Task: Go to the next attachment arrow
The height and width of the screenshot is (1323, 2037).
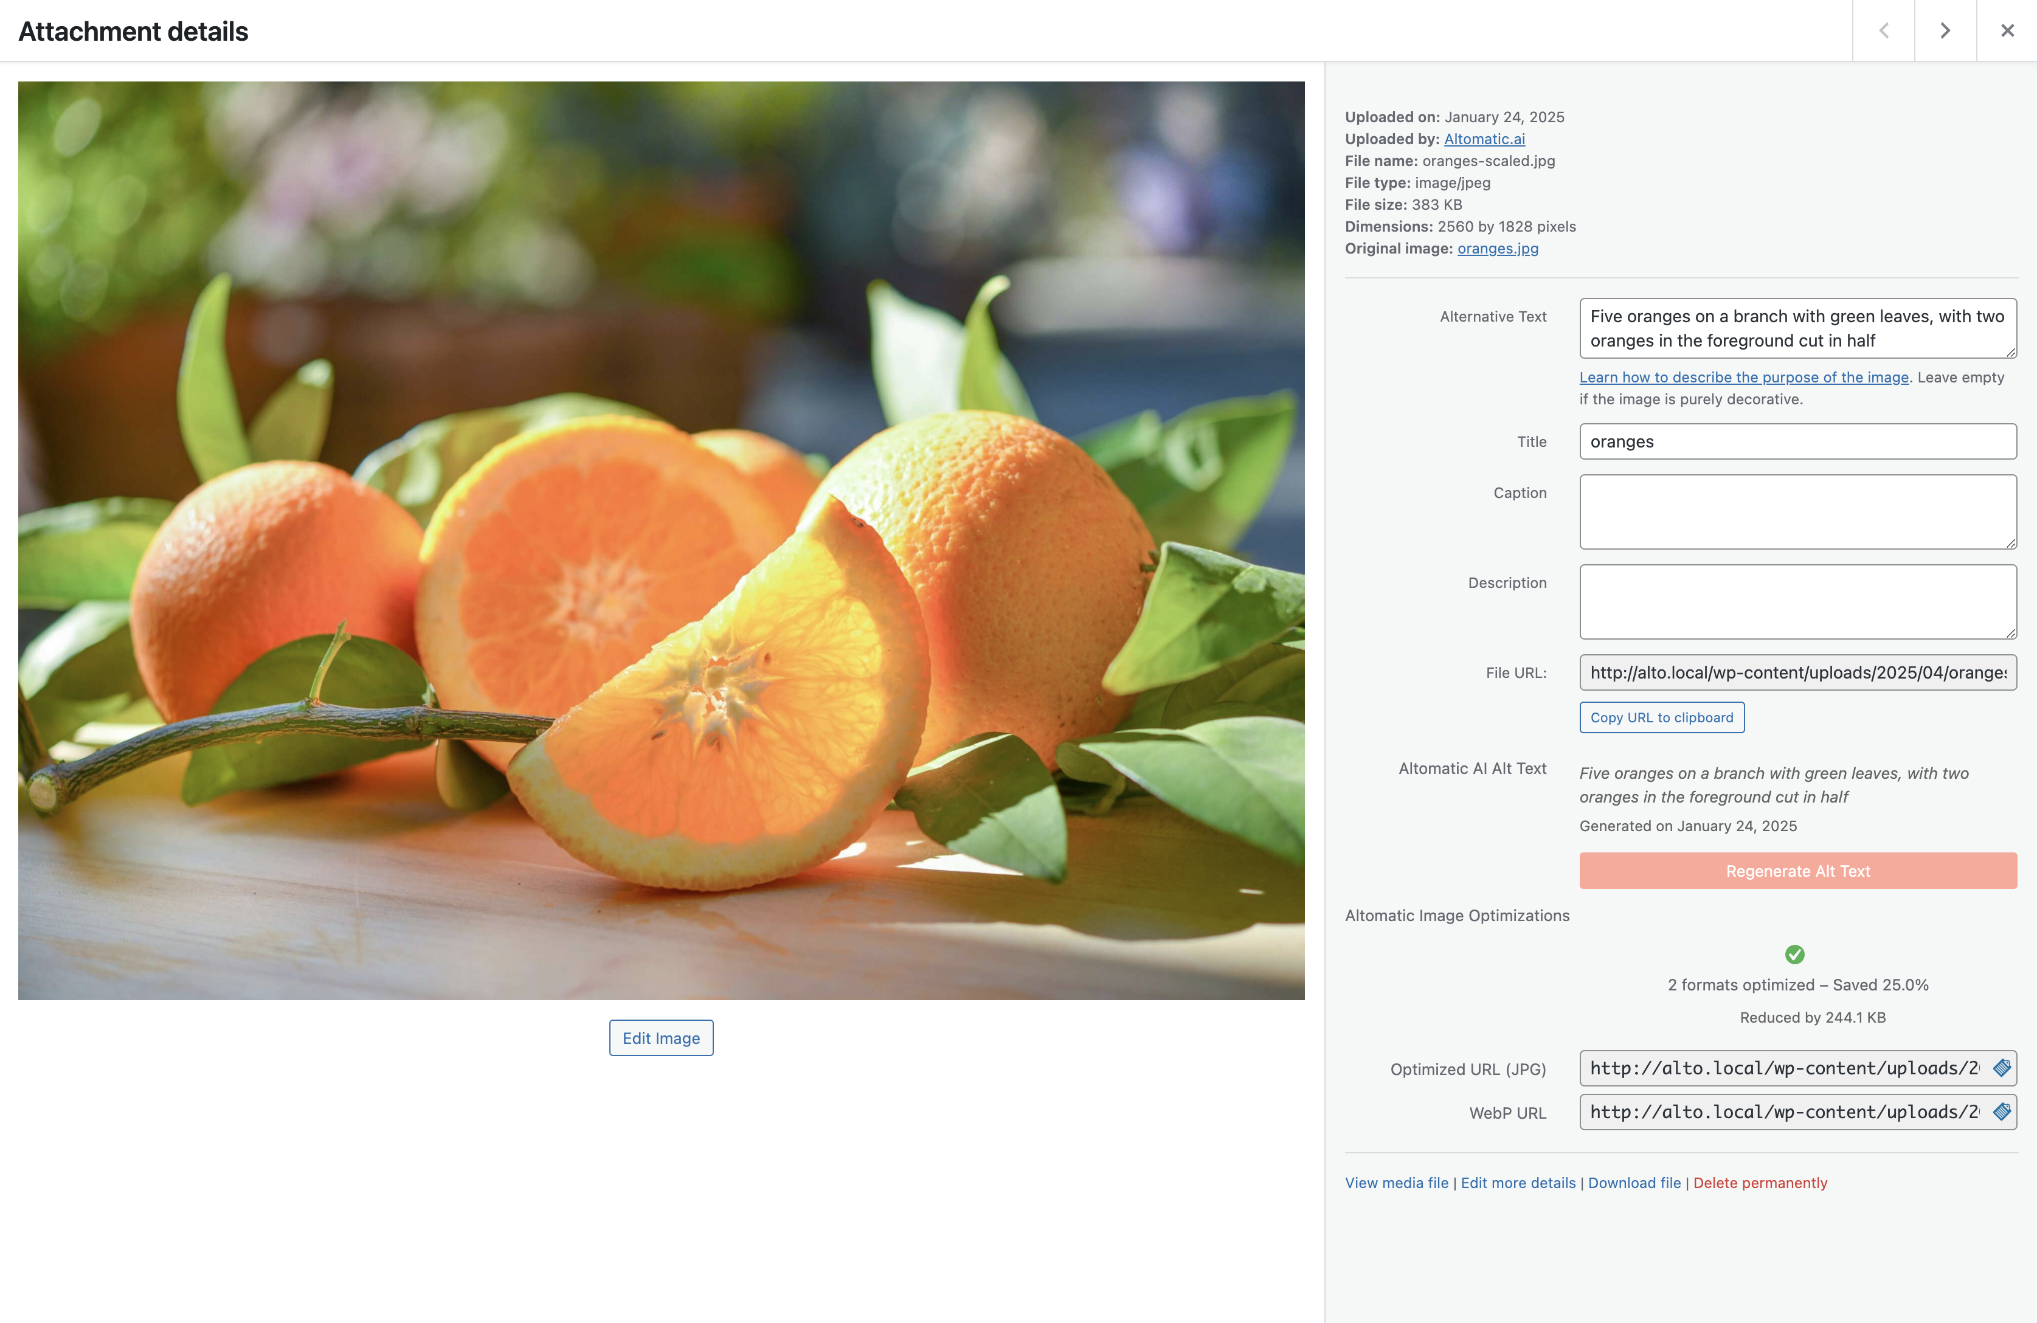Action: 1945,31
